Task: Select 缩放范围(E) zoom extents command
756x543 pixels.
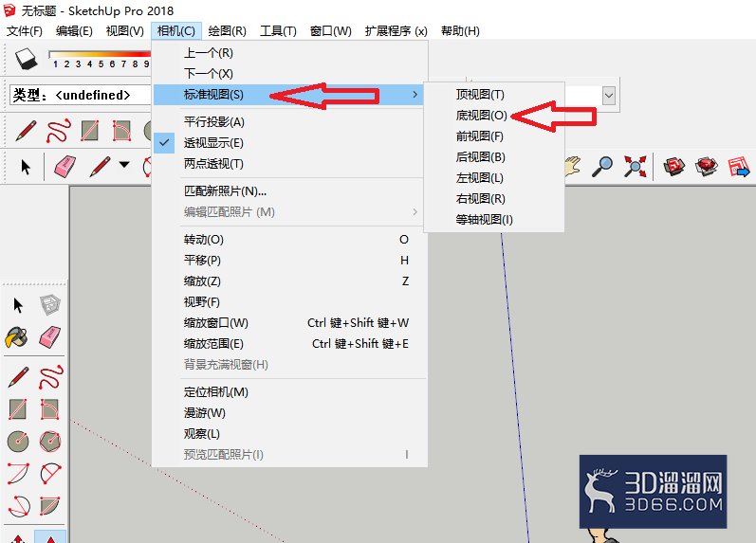Action: click(290, 344)
